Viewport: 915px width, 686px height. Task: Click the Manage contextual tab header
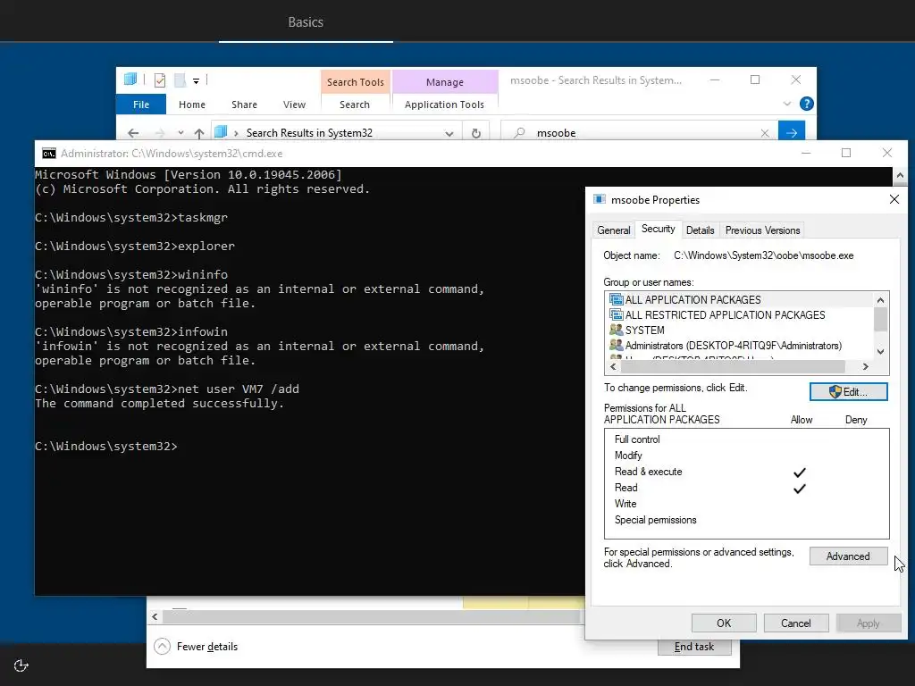445,82
